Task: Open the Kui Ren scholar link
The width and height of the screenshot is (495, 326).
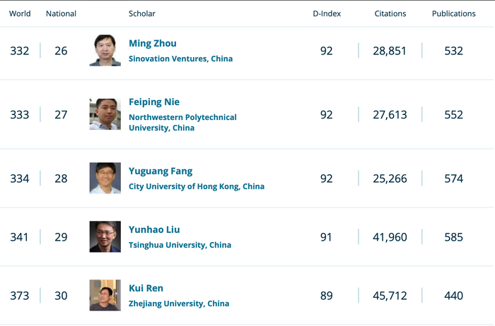Action: point(146,289)
